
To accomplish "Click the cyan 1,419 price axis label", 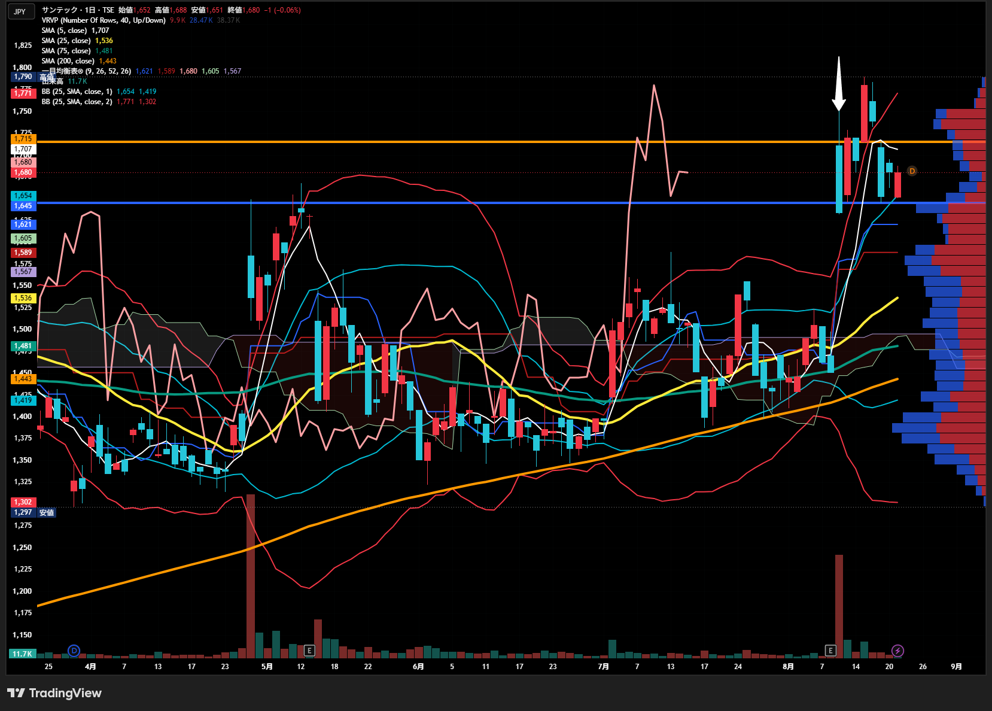I will coord(23,400).
